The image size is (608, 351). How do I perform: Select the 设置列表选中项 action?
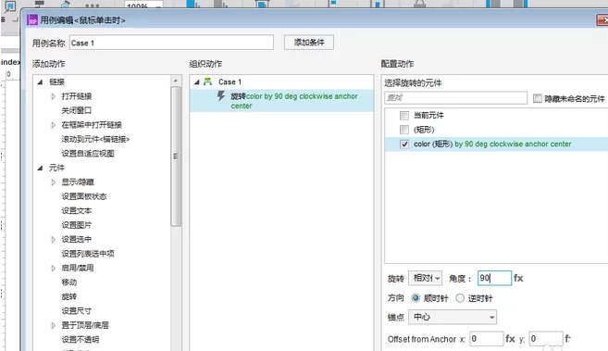pos(88,254)
